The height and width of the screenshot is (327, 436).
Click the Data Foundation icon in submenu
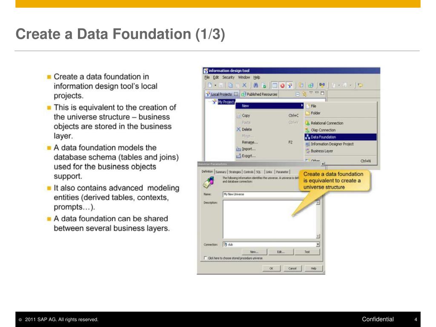[307, 137]
